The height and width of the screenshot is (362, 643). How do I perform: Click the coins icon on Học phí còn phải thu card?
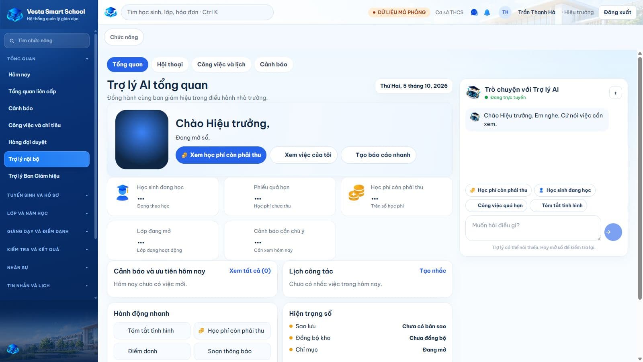point(356,193)
